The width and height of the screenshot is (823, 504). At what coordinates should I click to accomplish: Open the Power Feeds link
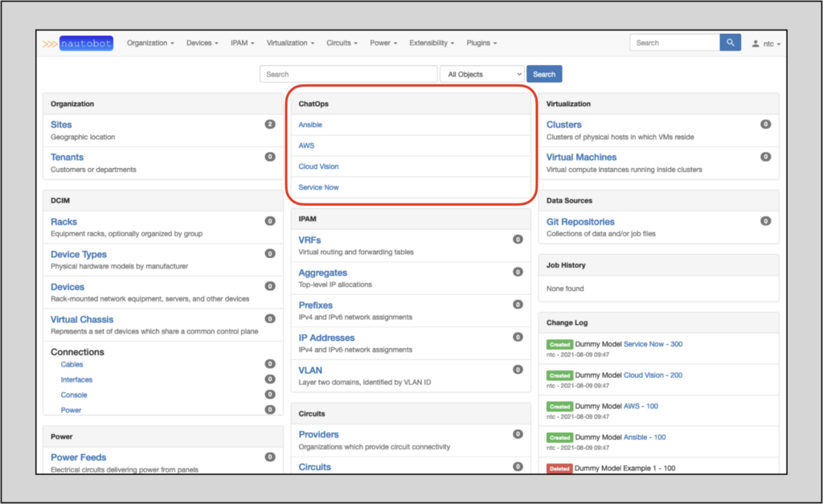[78, 457]
